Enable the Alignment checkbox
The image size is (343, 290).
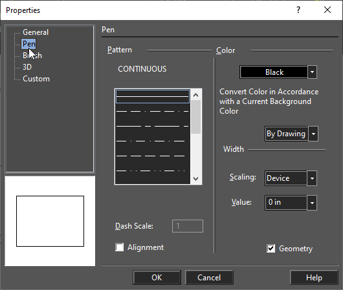(x=120, y=247)
